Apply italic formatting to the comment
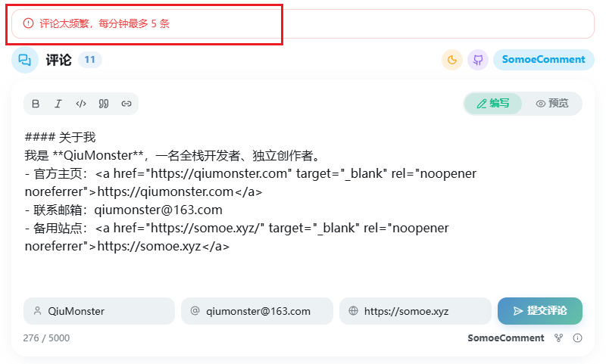The image size is (606, 364). point(58,104)
